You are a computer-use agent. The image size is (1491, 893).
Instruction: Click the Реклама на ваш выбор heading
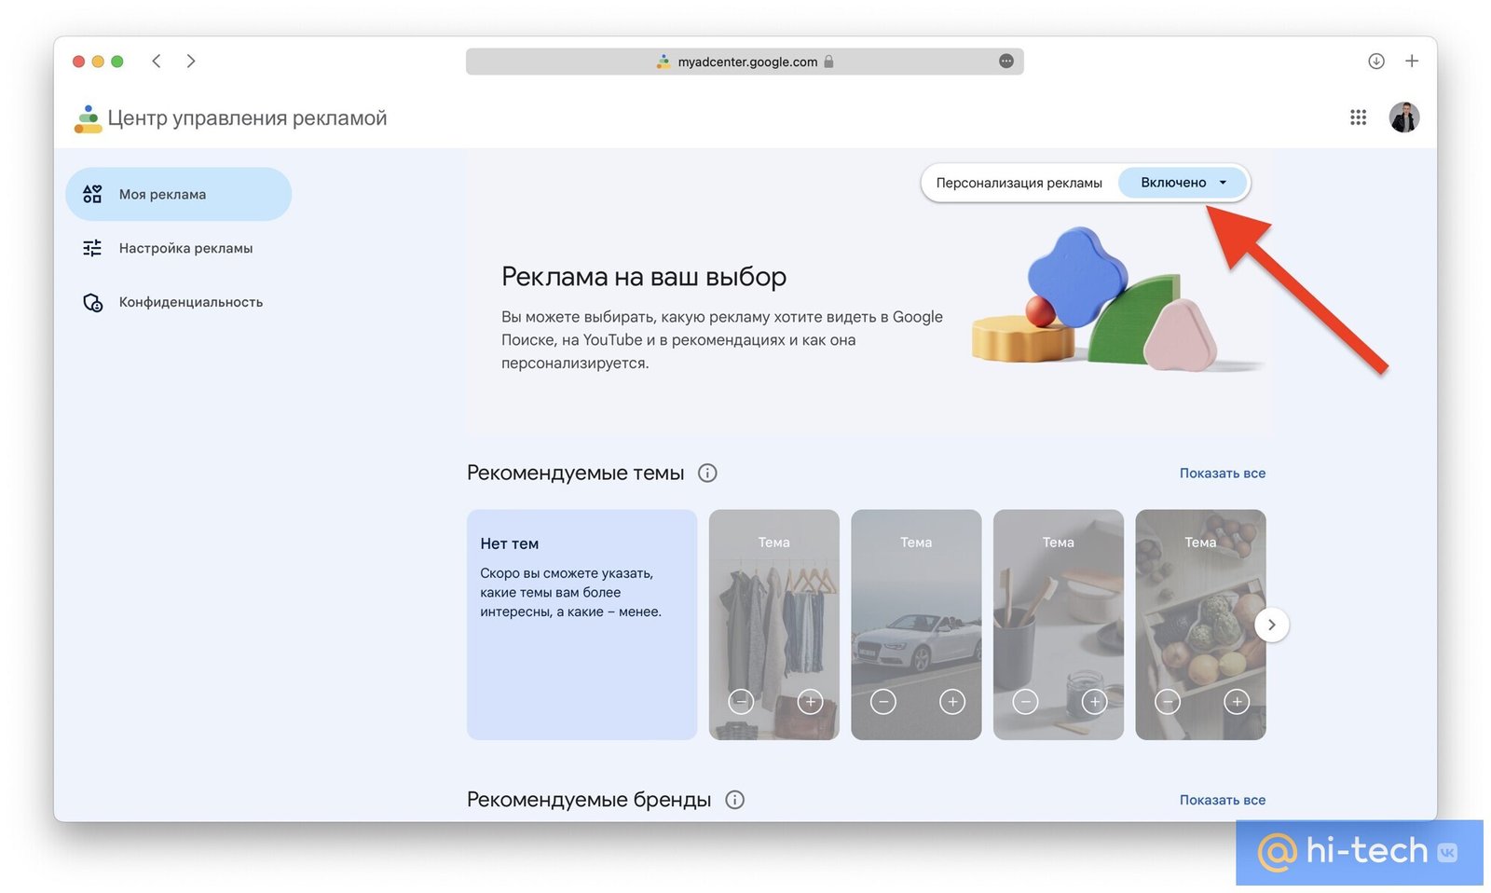644,277
